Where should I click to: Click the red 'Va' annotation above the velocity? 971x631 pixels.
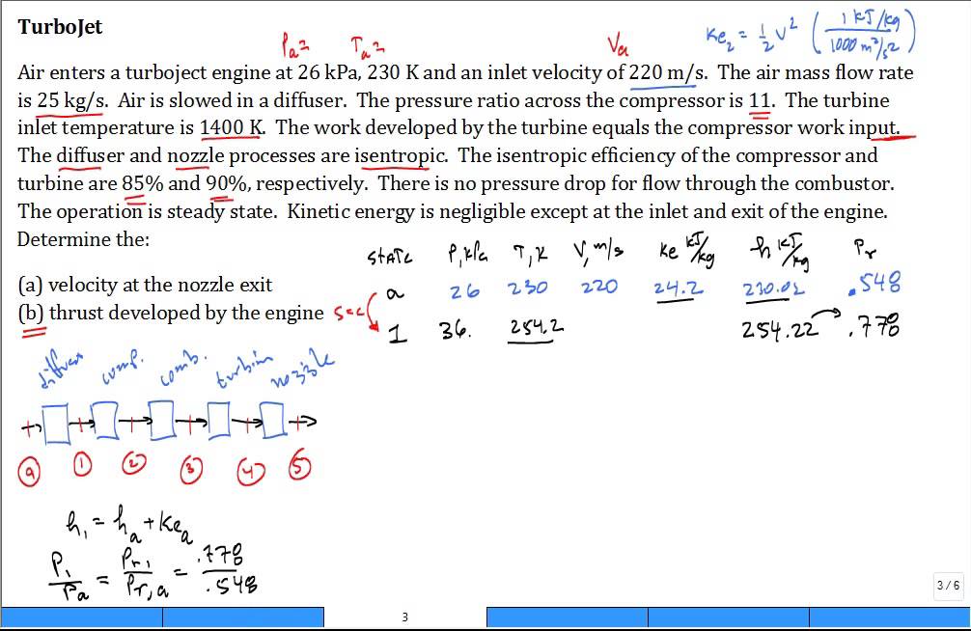pos(618,45)
